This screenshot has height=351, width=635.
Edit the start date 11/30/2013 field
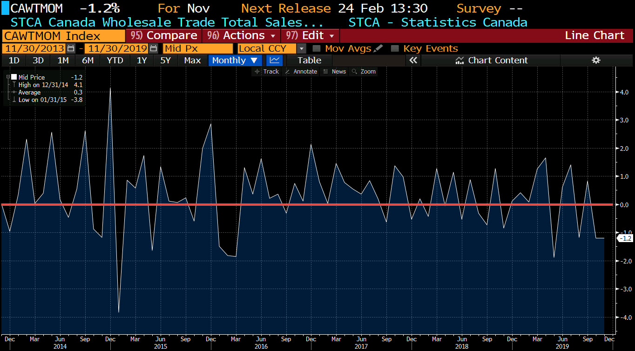pos(34,48)
